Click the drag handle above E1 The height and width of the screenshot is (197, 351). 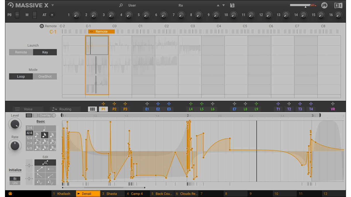click(147, 104)
